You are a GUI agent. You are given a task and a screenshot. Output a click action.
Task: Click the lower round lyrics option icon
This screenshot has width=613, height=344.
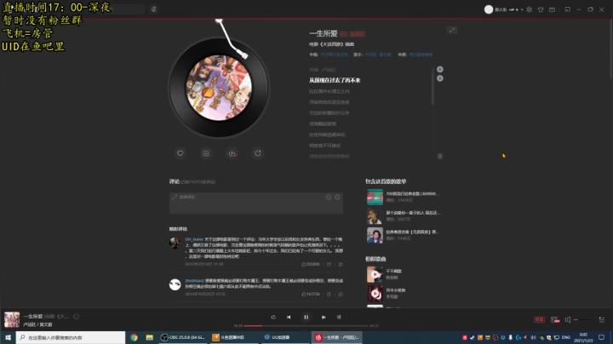pos(440,78)
